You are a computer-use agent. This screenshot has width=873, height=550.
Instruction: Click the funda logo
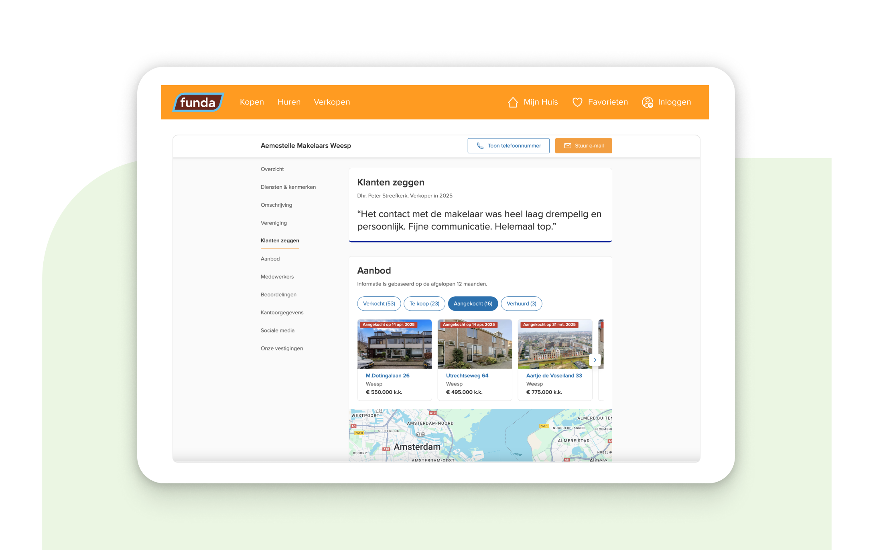pos(198,102)
